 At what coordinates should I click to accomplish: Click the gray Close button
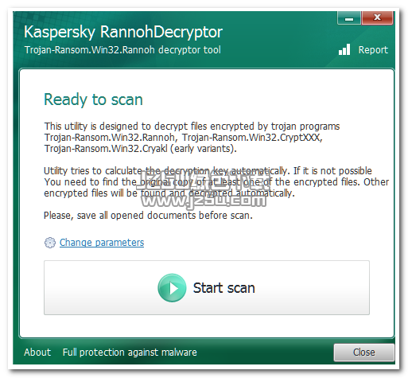click(364, 353)
